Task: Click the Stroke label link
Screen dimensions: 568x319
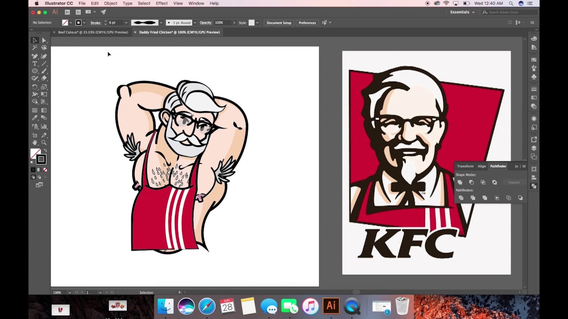Action: tap(95, 23)
